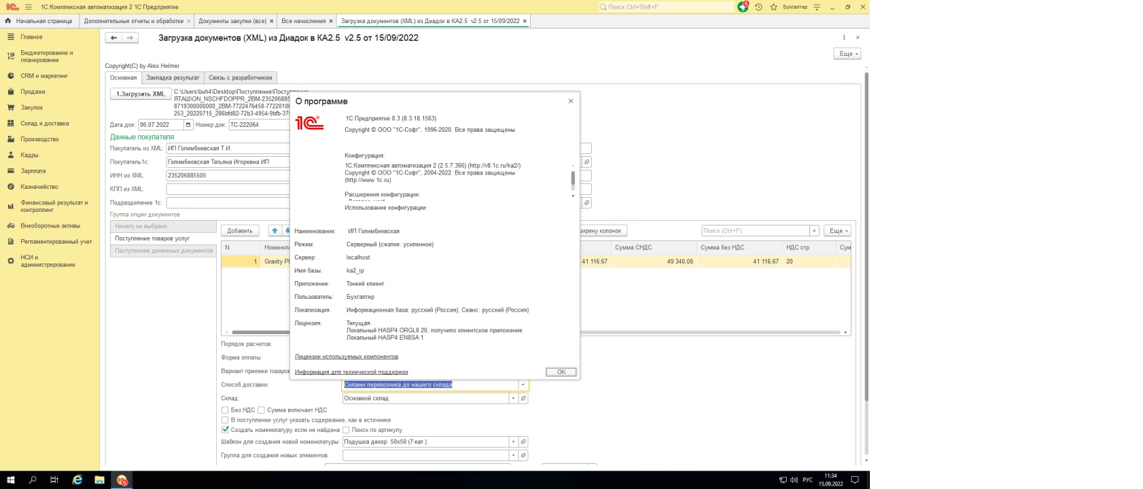Screen dimensions: 1143x489
Task: Open the table's Еще menu
Action: click(838, 231)
